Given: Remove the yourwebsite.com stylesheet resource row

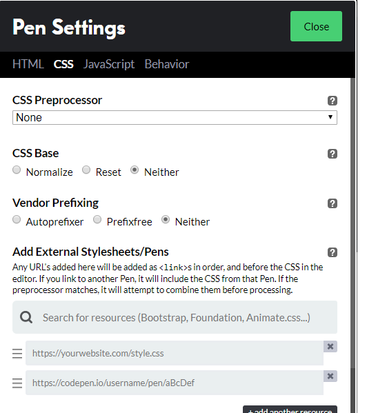Looking at the screenshot, I should point(330,347).
